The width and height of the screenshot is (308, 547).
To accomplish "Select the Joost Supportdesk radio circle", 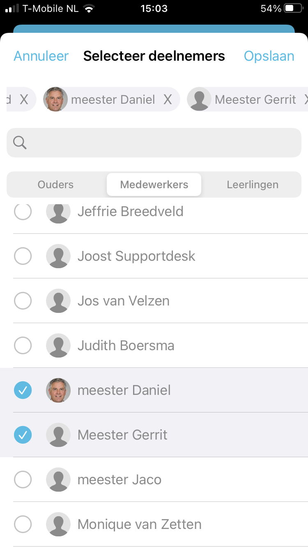I will tap(23, 256).
